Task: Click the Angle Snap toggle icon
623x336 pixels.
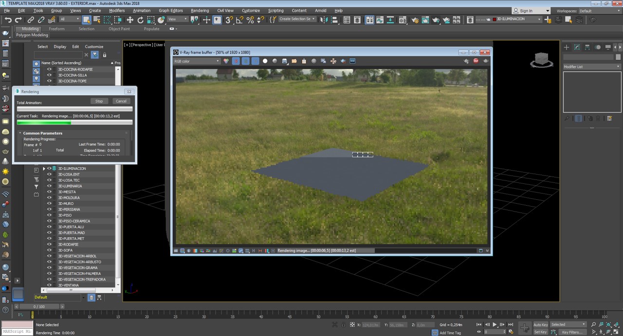Action: pyautogui.click(x=239, y=20)
